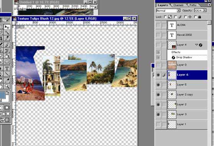Select the Type tool

[x=7, y=68]
